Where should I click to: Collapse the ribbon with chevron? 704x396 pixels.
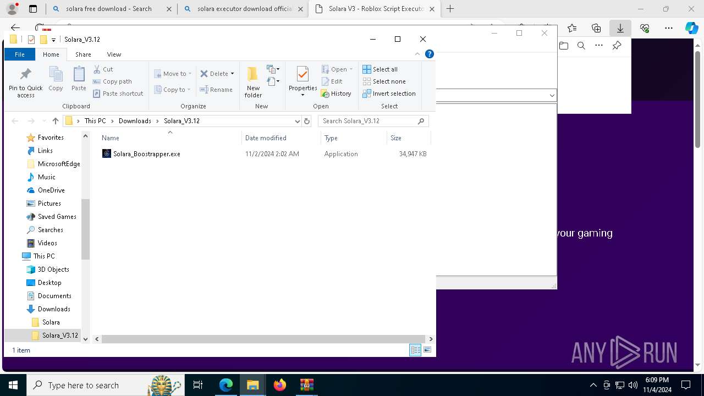(417, 54)
